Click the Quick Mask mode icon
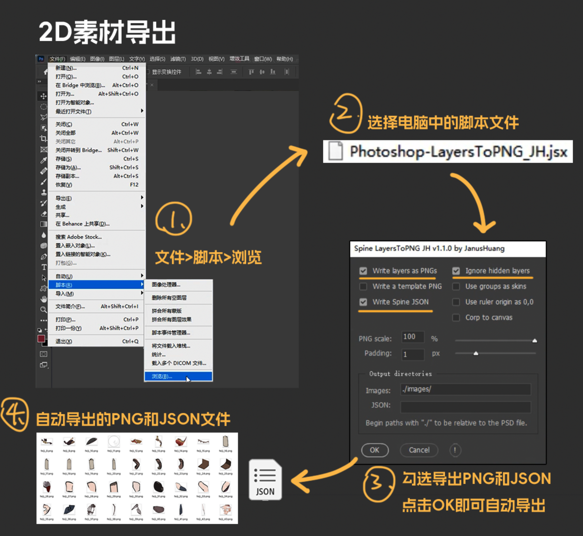583x536 pixels. tap(43, 354)
